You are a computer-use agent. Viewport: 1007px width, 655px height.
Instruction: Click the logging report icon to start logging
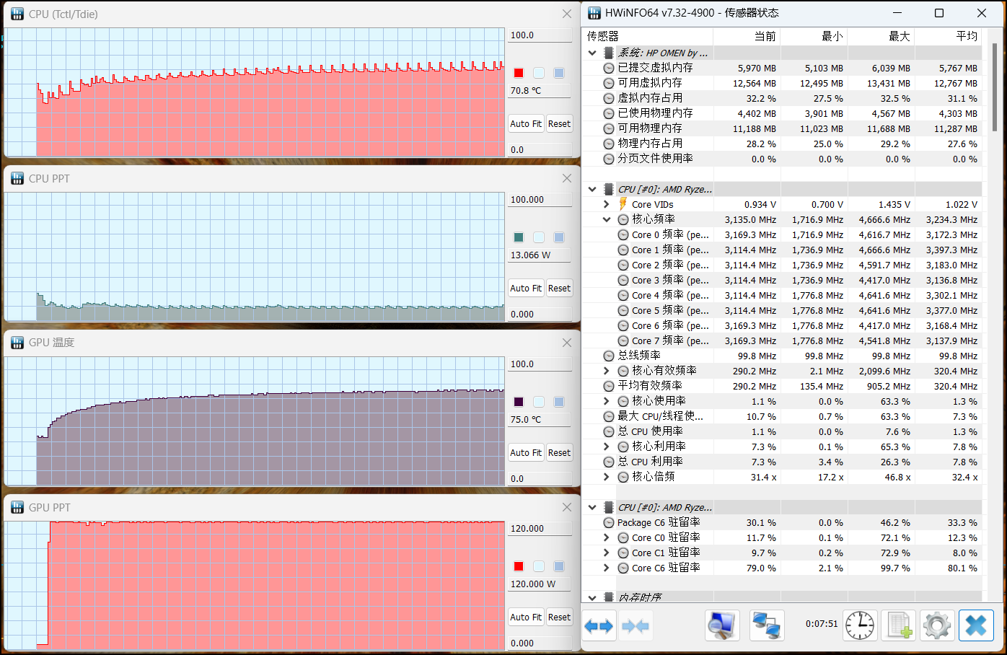coord(899,625)
